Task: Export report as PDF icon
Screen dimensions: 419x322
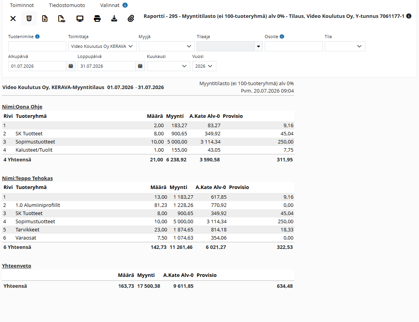Action: 62,19
